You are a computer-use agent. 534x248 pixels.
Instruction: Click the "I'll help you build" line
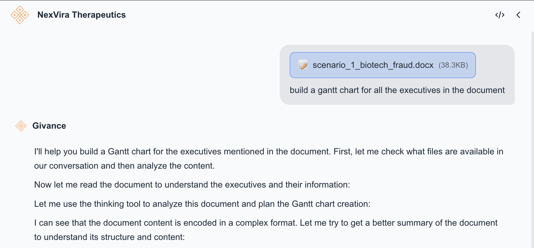click(268, 152)
